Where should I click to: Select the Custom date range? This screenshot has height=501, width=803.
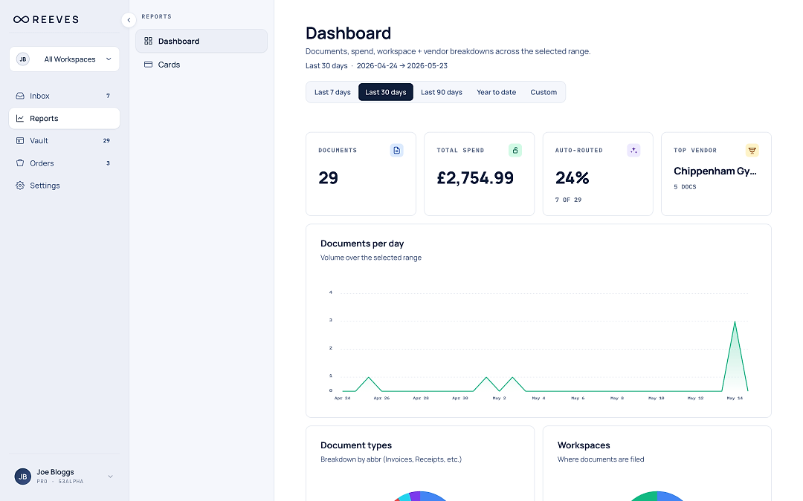pos(544,92)
